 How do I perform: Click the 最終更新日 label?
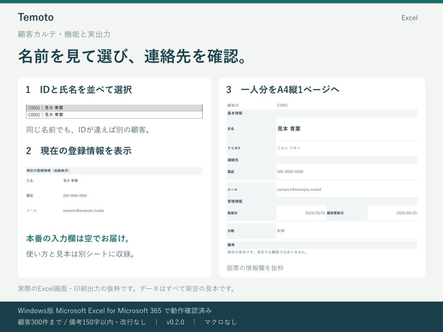pos(335,213)
